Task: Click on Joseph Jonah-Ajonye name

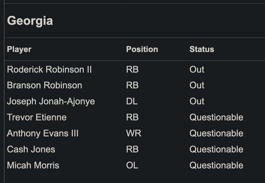Action: (51, 101)
